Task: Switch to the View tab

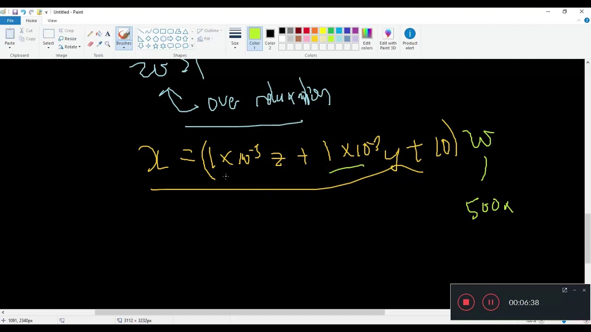Action: tap(52, 21)
